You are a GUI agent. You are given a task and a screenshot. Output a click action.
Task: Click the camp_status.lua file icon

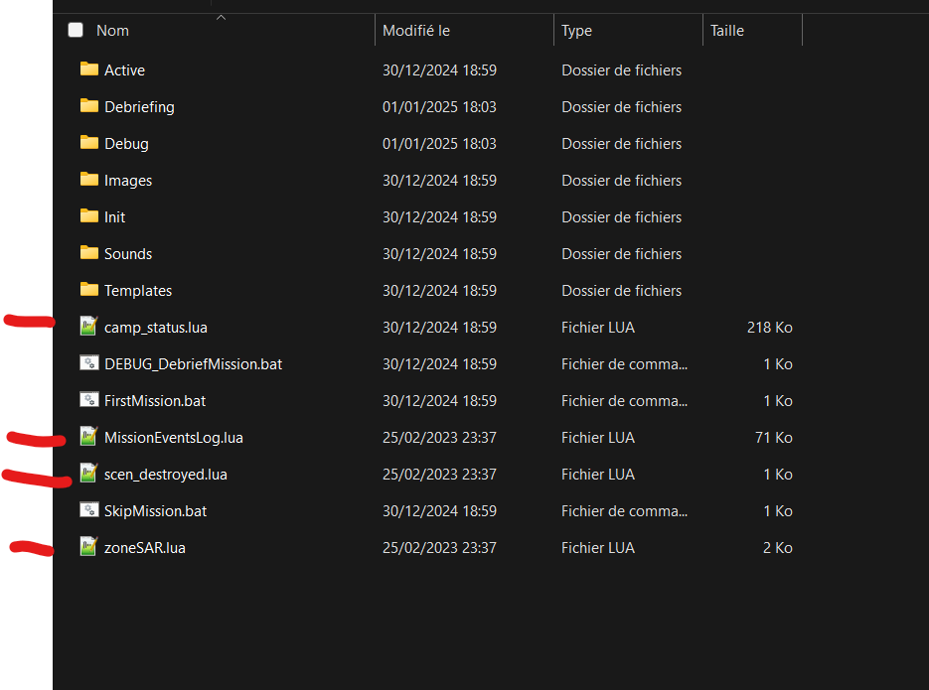click(x=88, y=326)
